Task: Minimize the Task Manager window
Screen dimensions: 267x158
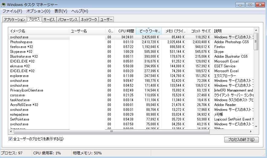Action: coord(240,5)
